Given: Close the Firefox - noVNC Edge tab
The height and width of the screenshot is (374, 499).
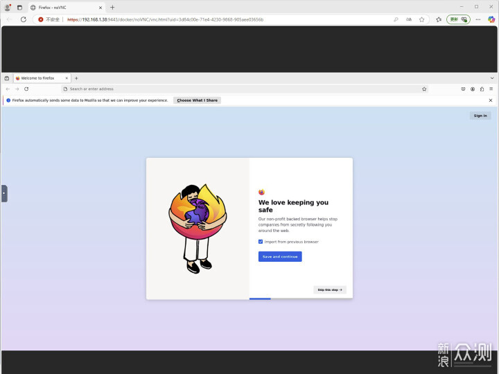Looking at the screenshot, I should [100, 8].
